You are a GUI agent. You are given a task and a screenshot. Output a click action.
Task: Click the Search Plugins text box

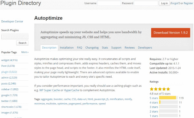(15, 37)
